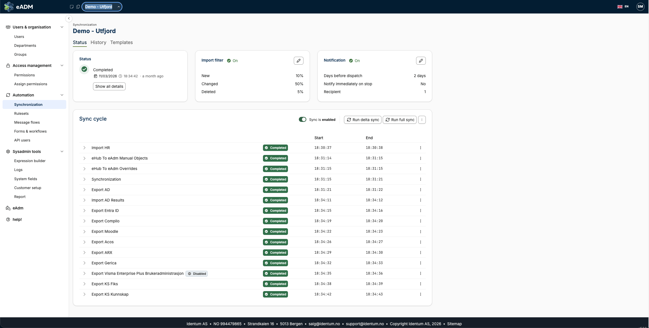Viewport: 649px width, 328px height.
Task: Switch to the History tab
Action: click(98, 42)
